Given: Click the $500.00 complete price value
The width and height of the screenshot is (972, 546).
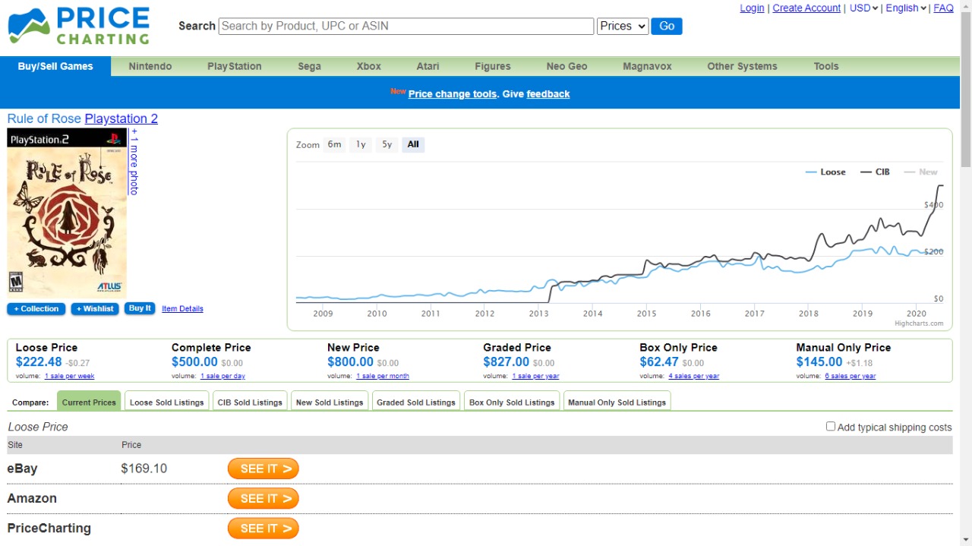Looking at the screenshot, I should (x=194, y=362).
